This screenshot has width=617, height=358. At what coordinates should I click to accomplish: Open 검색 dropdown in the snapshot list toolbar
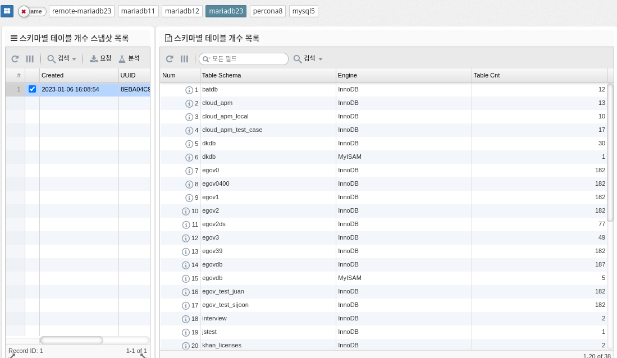click(x=62, y=58)
